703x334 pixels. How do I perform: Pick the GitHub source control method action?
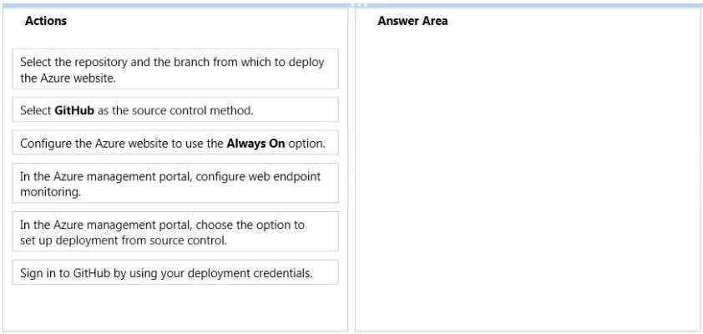point(175,110)
